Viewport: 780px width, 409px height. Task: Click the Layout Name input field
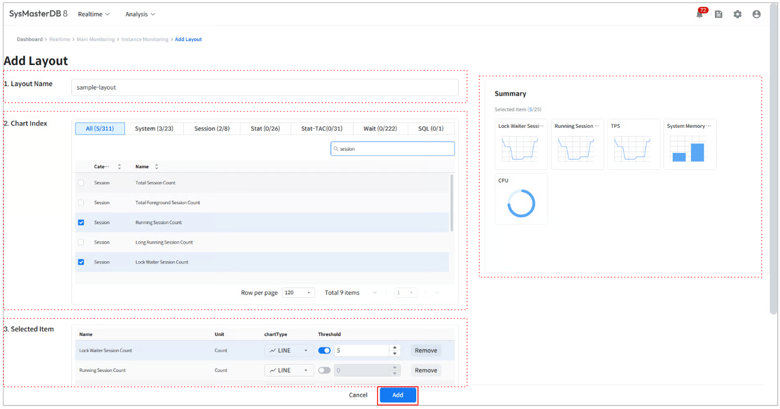tap(264, 87)
